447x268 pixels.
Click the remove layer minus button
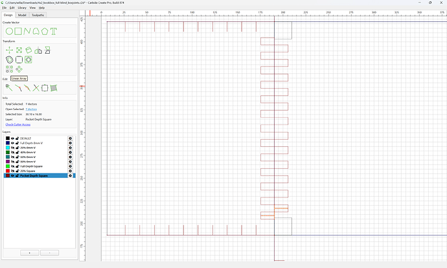click(50, 253)
